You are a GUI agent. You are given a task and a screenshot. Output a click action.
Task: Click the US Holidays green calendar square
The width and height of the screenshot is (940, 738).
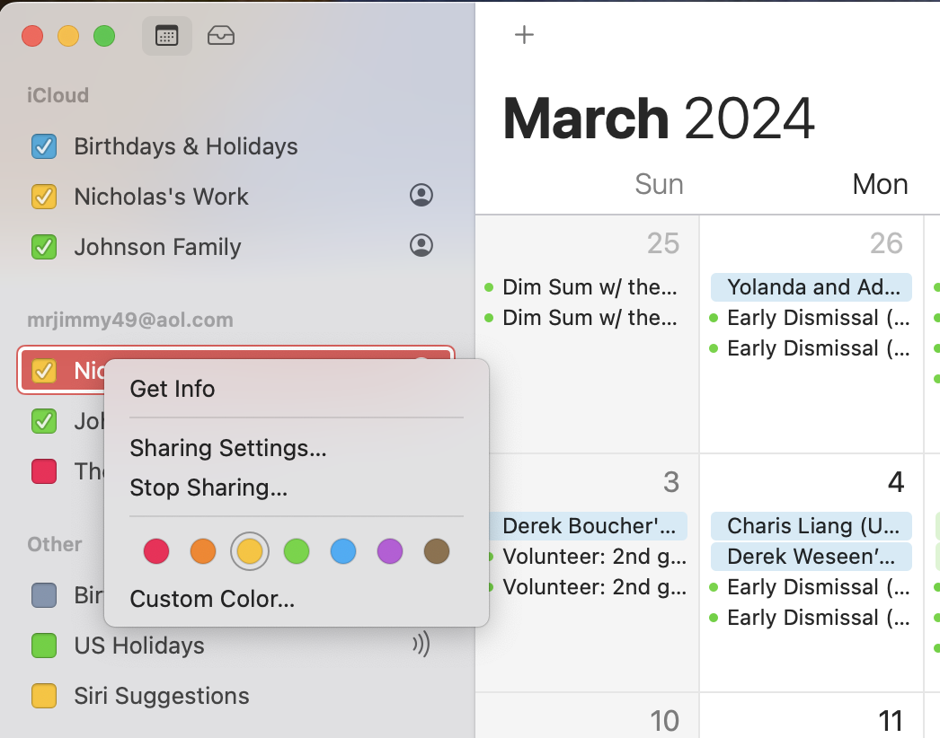44,646
